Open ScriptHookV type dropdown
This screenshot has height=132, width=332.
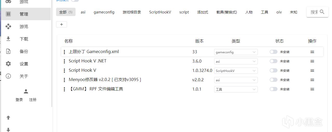tap(236, 71)
